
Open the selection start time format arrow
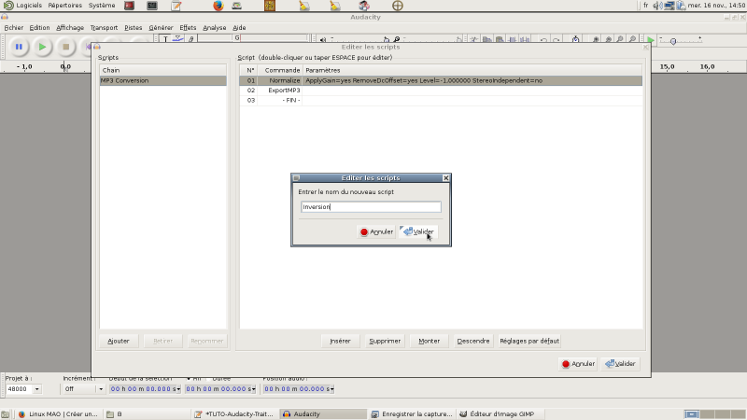178,389
